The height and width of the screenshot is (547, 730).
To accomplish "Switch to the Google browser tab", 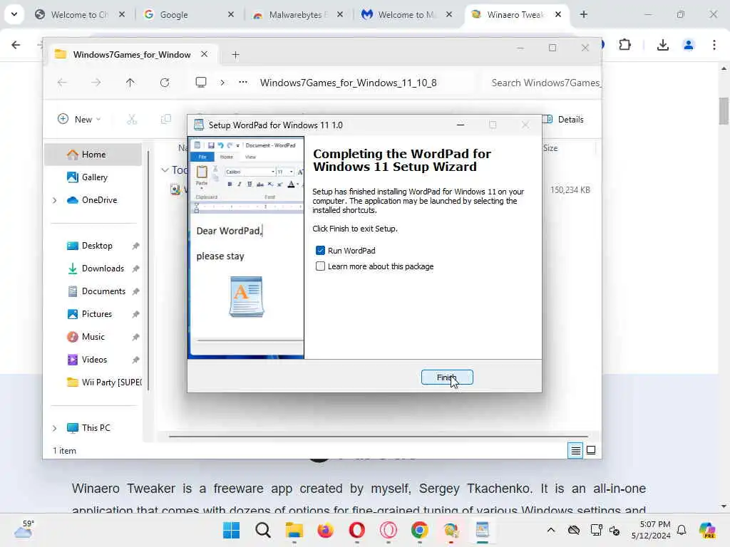I will (x=185, y=15).
